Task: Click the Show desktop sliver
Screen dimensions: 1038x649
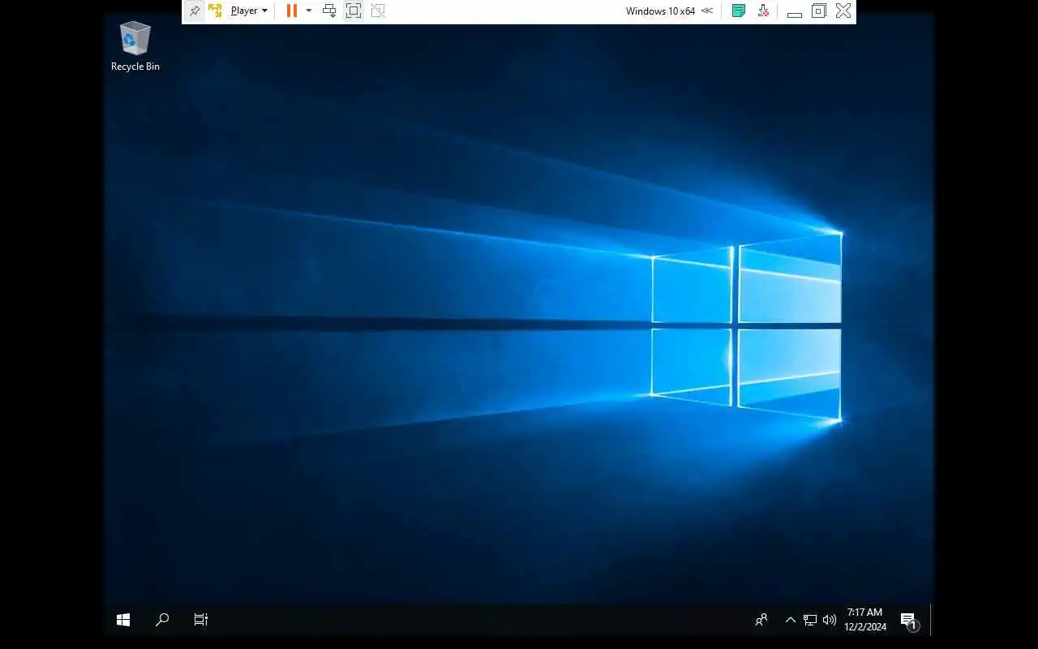Action: click(x=932, y=620)
